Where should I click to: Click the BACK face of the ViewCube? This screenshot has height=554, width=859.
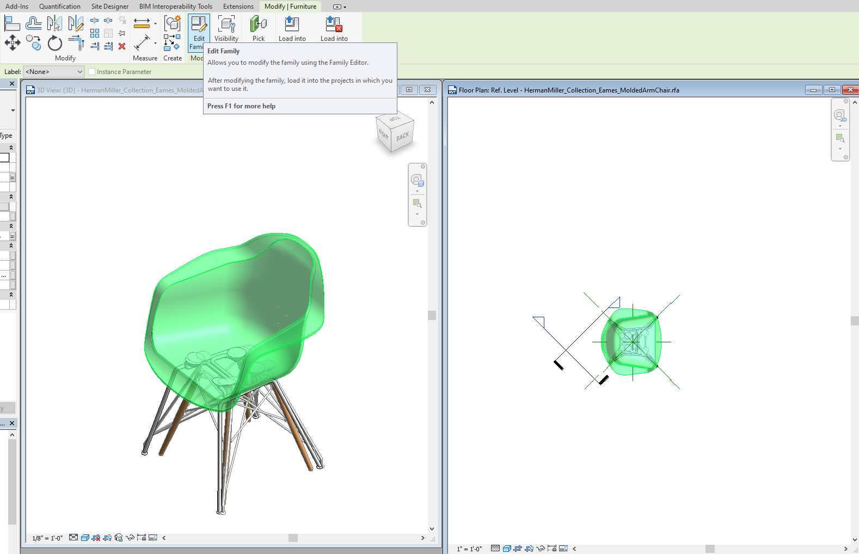[x=403, y=137]
